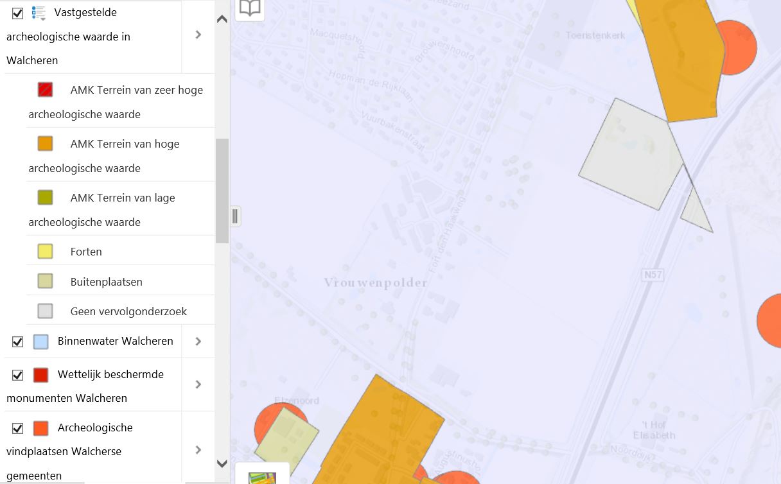Open the book icon button on the map
The height and width of the screenshot is (484, 781).
point(250,8)
